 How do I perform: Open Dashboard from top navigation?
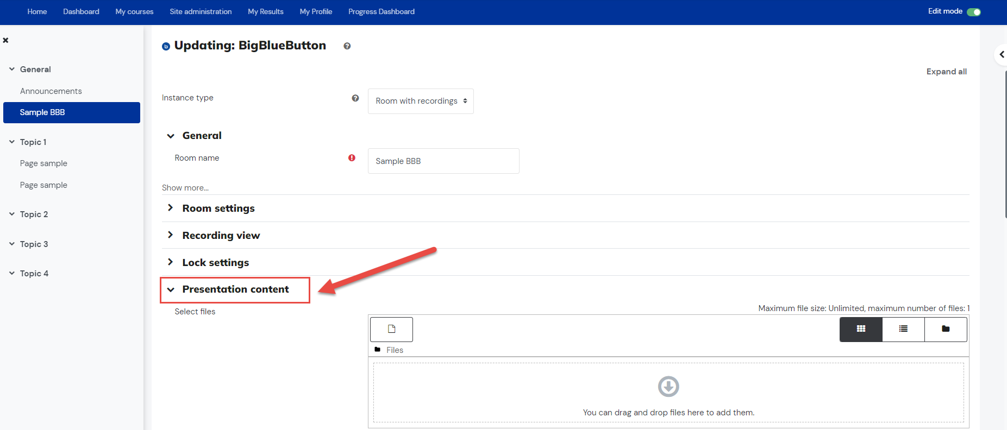click(x=81, y=11)
